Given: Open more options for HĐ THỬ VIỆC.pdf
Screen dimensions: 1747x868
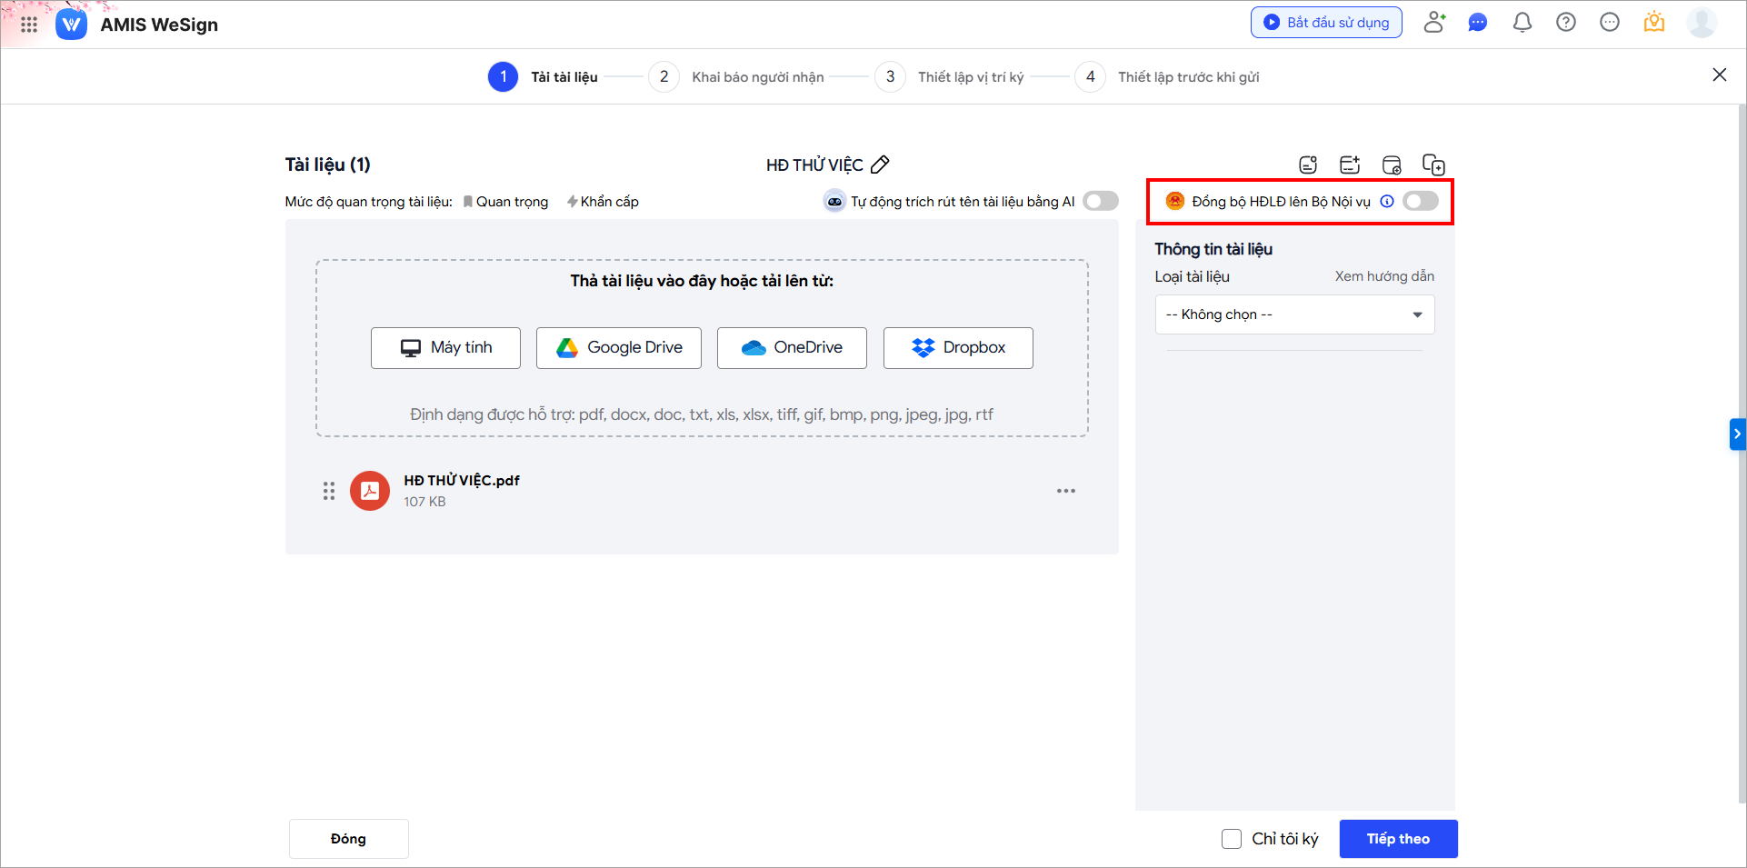Looking at the screenshot, I should point(1065,491).
